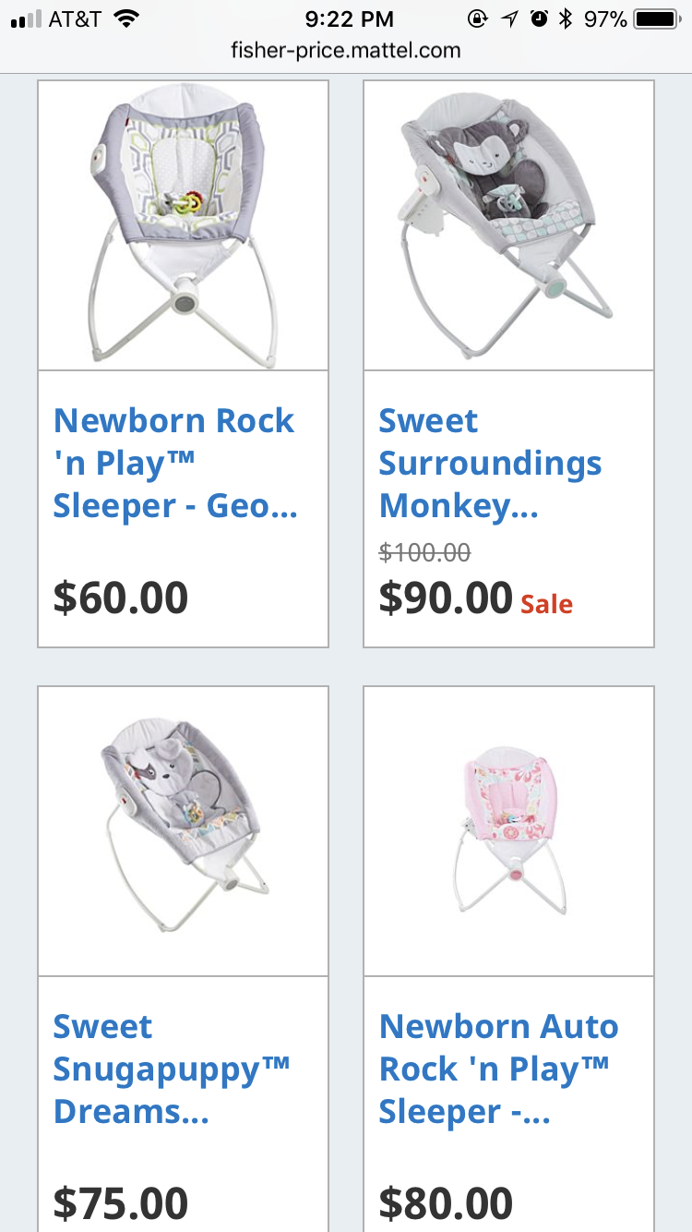The width and height of the screenshot is (692, 1232).
Task: View the Snugapuppy sleeper product image
Action: coord(183,831)
